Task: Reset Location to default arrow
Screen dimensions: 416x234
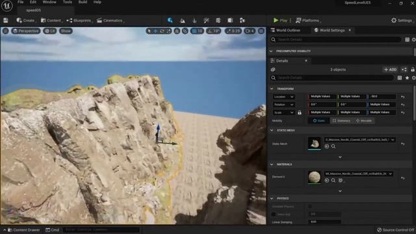Action: pos(403,97)
